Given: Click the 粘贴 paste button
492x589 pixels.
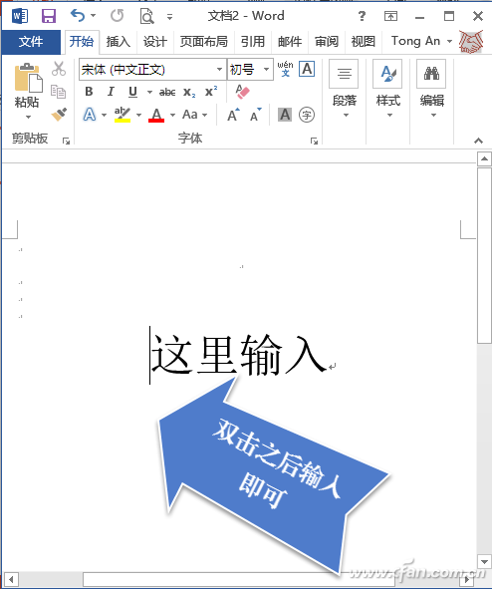Looking at the screenshot, I should (27, 91).
